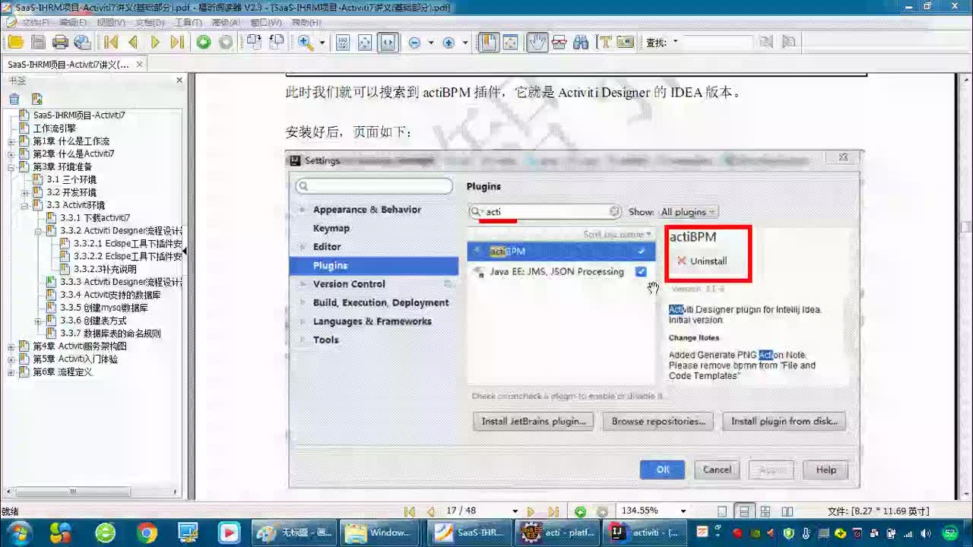Go to previous page via toolbar arrow
This screenshot has width=973, height=547.
(x=133, y=43)
